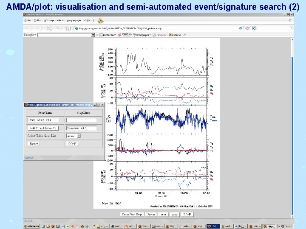Click the plotdata.php URL address bar

[x=158, y=28]
